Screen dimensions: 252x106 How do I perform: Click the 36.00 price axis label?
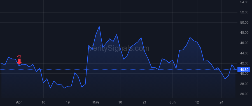tap(244, 94)
